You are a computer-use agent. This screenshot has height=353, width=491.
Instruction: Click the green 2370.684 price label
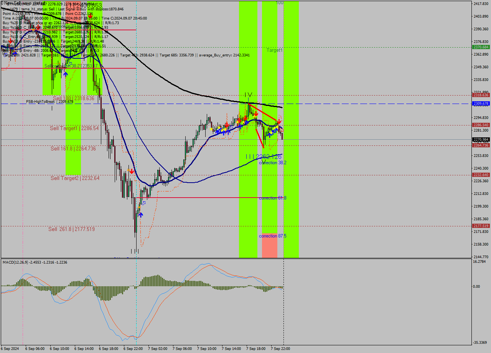tap(481, 47)
